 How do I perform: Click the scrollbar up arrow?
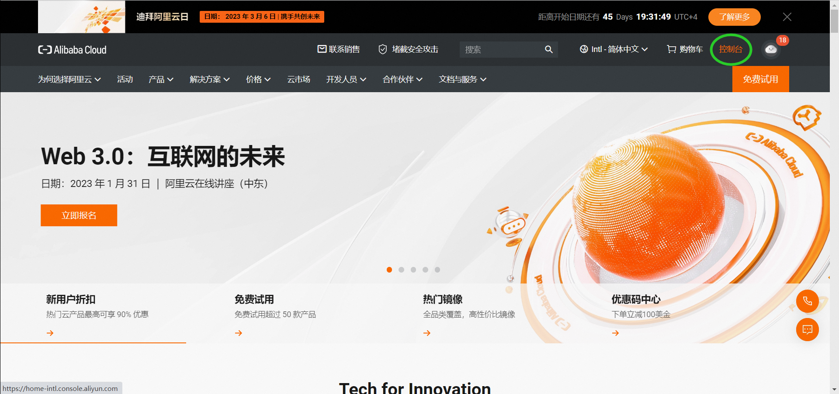tap(834, 4)
